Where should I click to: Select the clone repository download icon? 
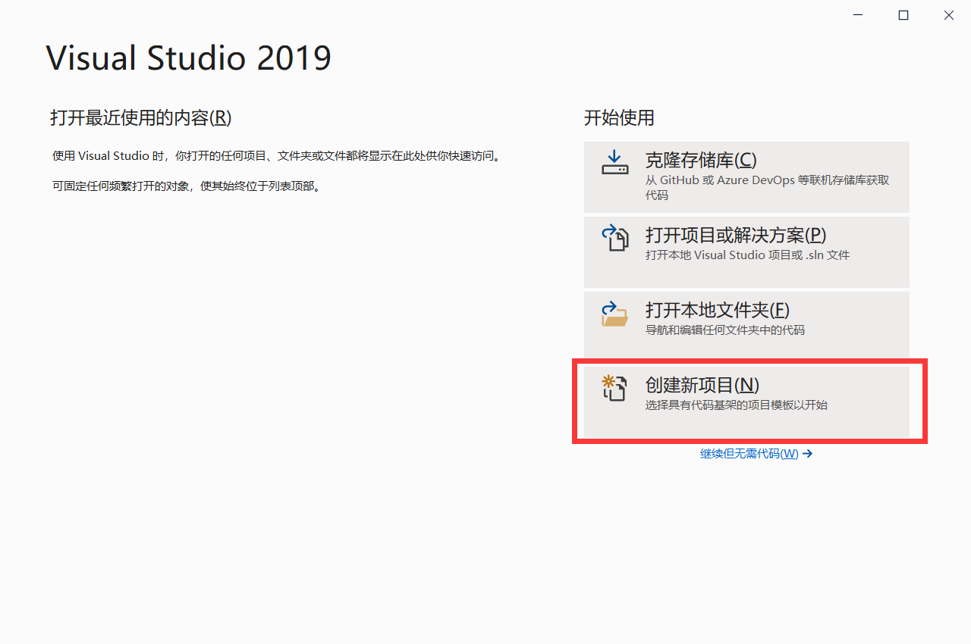(x=614, y=162)
